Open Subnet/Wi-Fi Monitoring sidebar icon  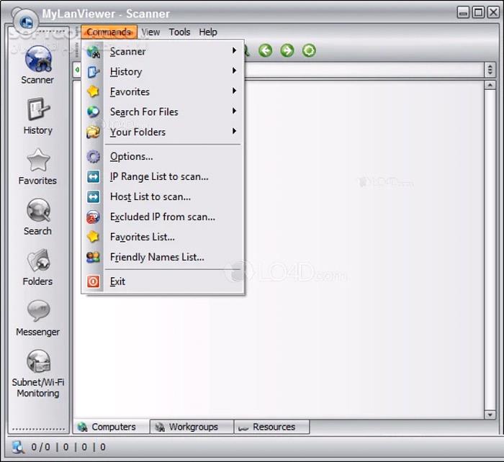38,361
